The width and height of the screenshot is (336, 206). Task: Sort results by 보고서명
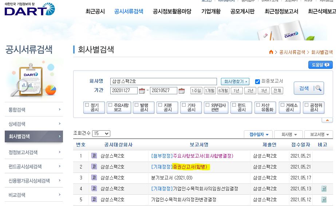click(319, 134)
